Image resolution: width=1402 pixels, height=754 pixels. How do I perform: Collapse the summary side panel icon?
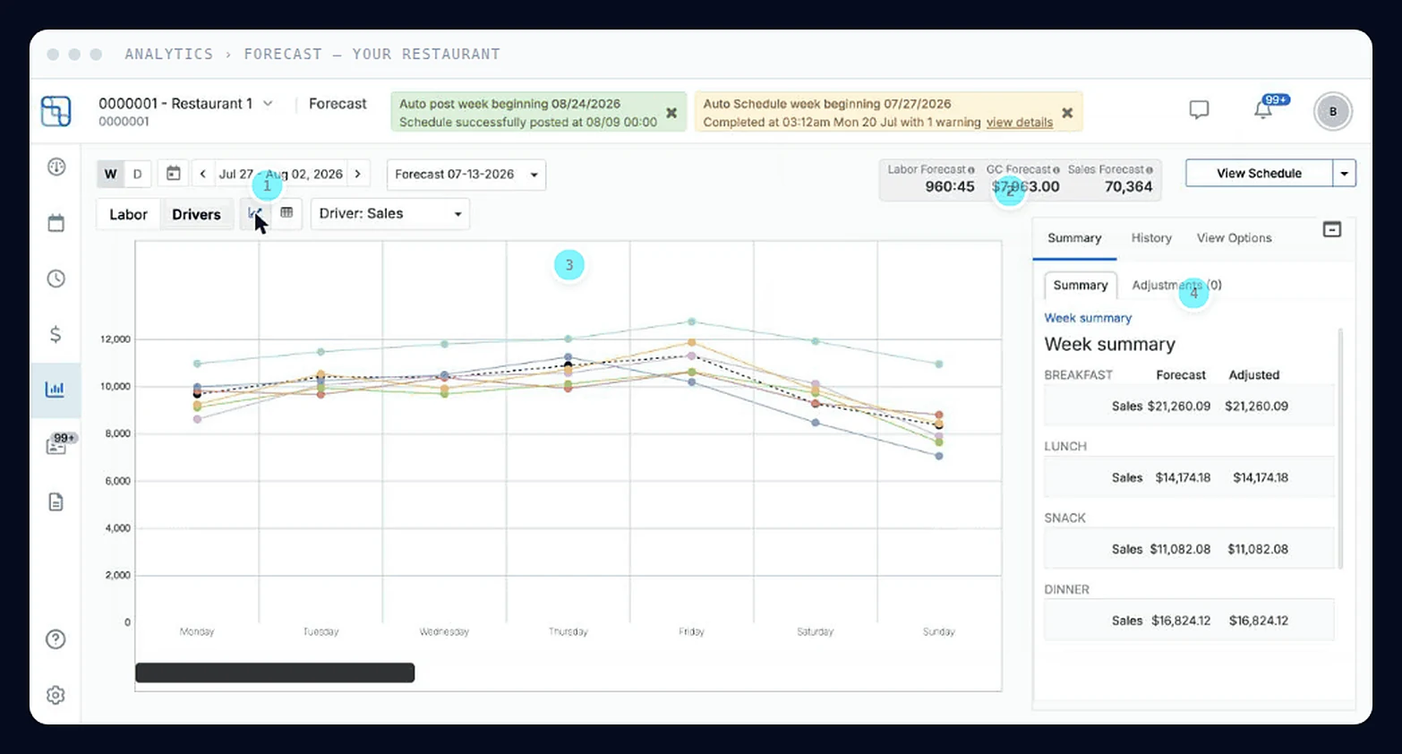click(1332, 230)
